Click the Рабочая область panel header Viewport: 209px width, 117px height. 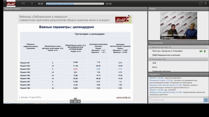coord(75,9)
